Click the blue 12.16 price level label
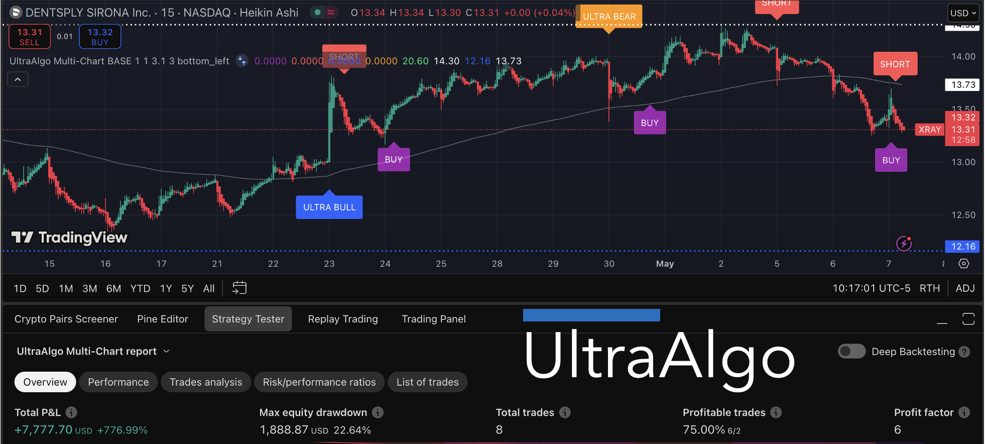Viewport: 985px width, 444px height. click(963, 247)
